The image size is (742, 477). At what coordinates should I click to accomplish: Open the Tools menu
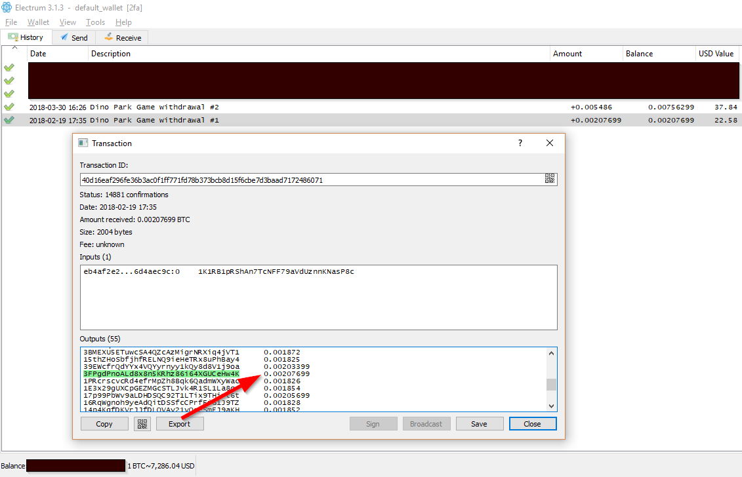pos(96,22)
